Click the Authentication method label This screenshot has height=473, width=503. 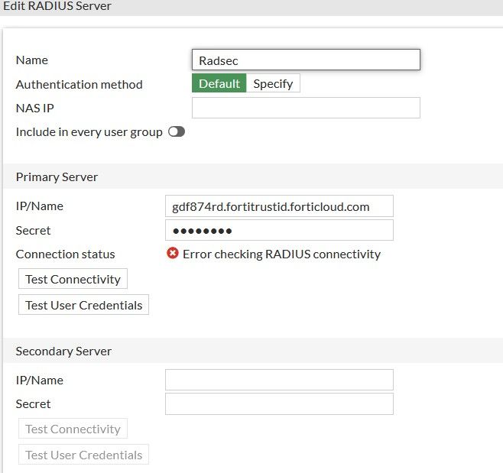tap(79, 84)
